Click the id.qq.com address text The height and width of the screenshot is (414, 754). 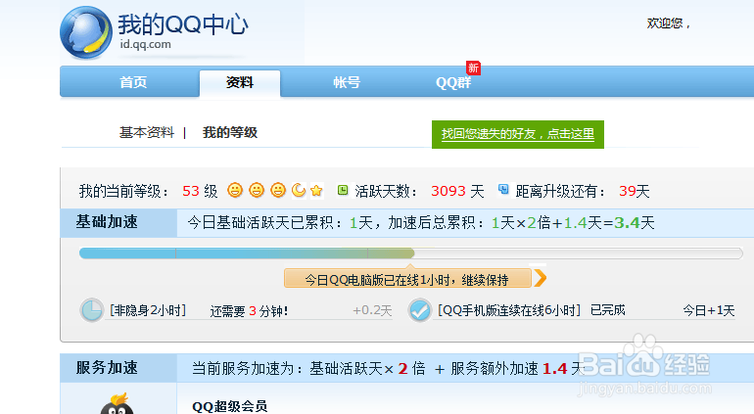145,44
